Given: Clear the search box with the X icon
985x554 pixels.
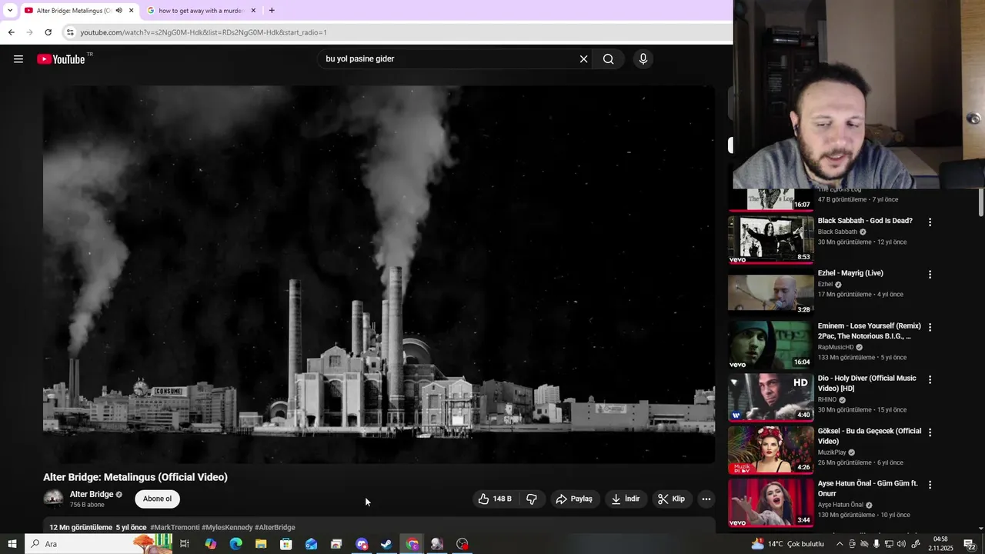Looking at the screenshot, I should 583,59.
